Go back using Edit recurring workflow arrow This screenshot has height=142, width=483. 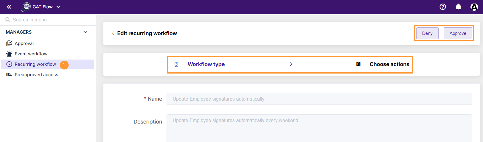(113, 33)
